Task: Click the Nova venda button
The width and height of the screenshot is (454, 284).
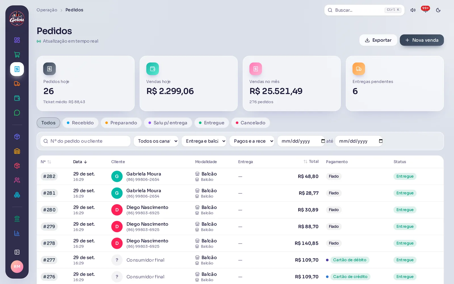Action: tap(422, 40)
